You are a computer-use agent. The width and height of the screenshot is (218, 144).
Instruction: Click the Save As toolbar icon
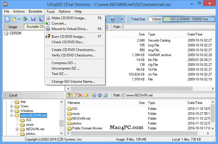(x=41, y=19)
